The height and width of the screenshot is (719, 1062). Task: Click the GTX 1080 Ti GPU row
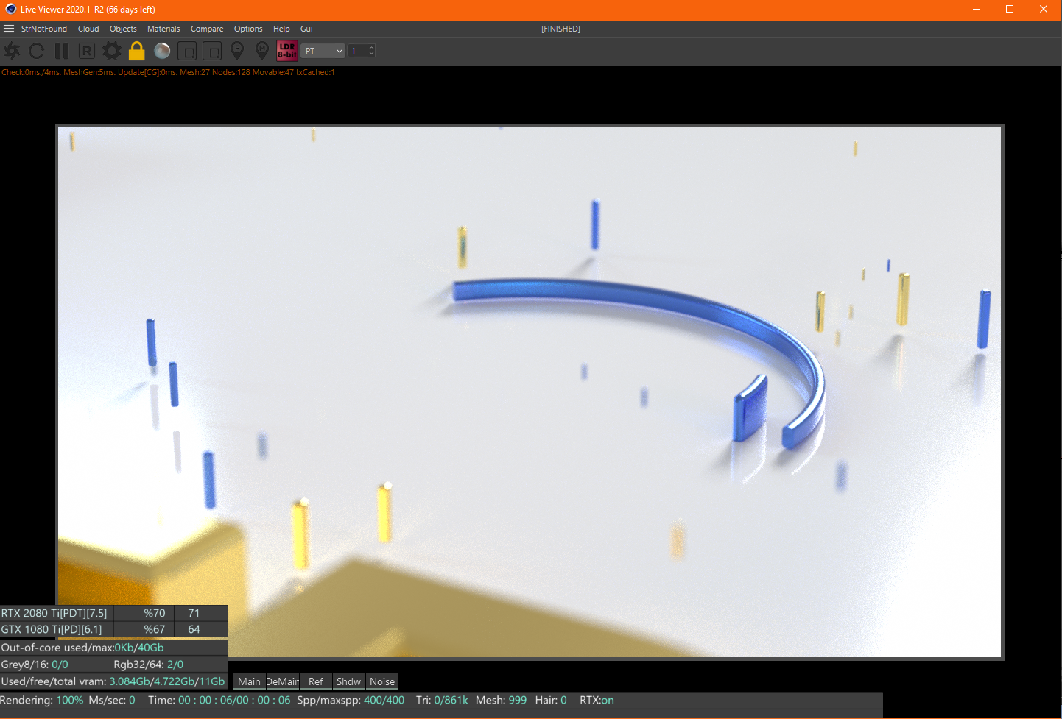click(113, 629)
